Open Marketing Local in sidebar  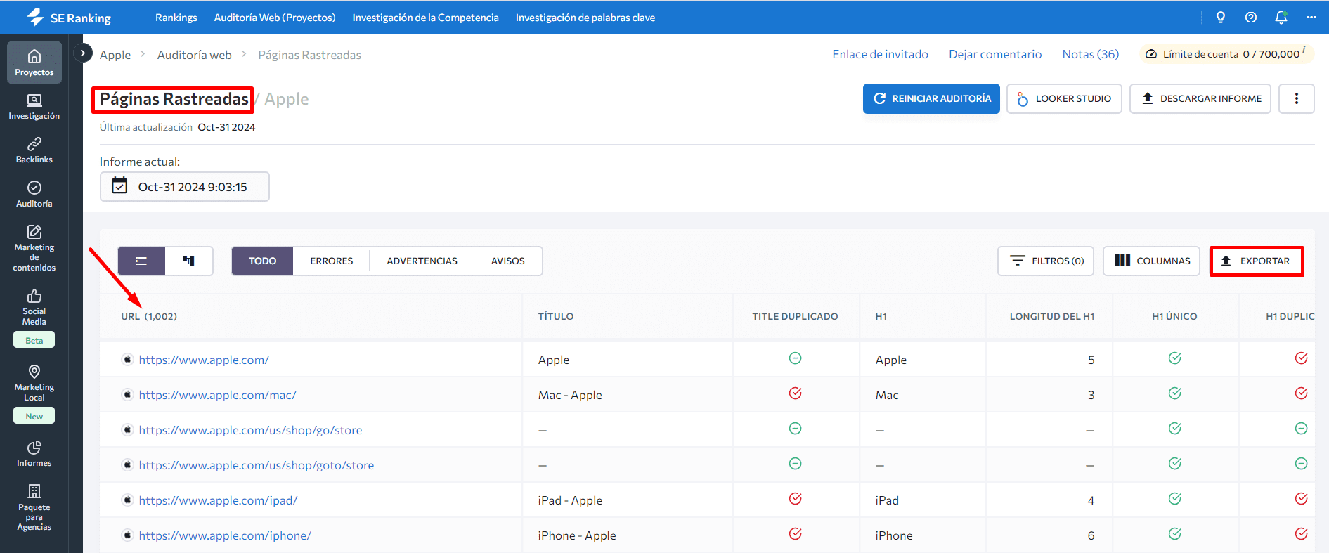[34, 383]
